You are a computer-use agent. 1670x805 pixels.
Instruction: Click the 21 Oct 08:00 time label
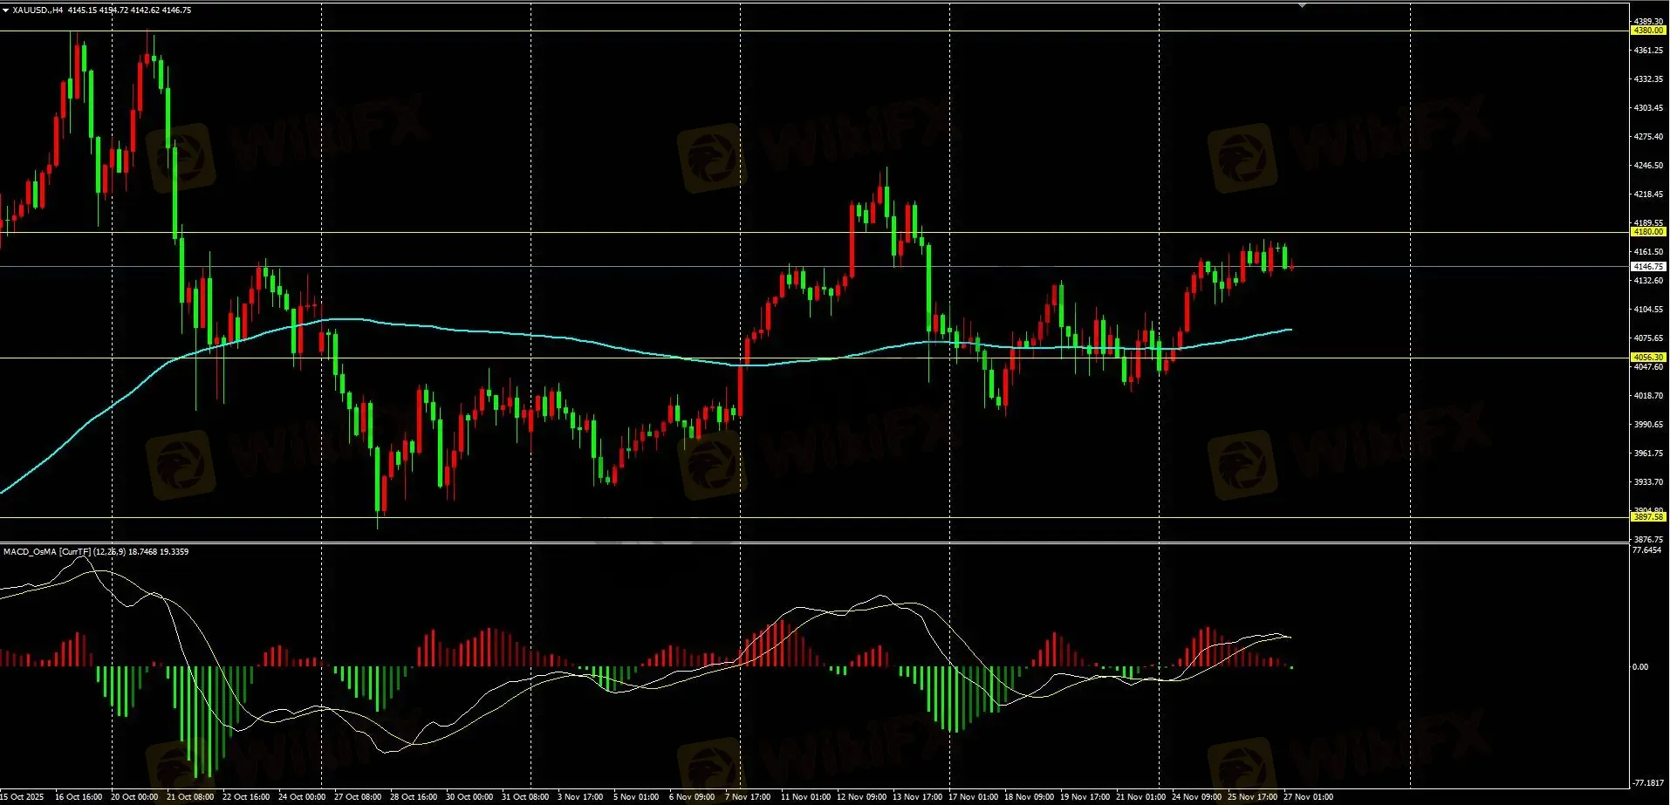190,796
